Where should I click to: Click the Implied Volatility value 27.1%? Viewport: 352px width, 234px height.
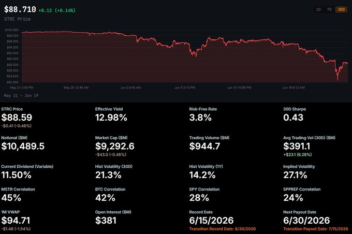click(295, 175)
